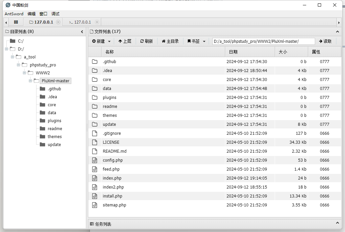This screenshot has width=345, height=232.
Task: Click the index.php code file icon
Action: pyautogui.click(x=95, y=178)
